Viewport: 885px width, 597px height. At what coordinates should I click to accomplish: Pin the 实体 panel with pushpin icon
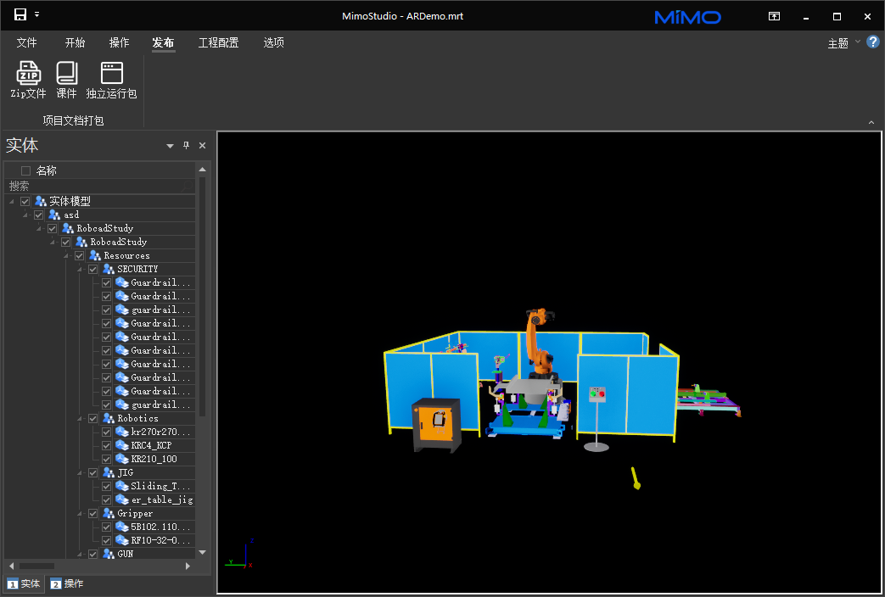coord(187,146)
